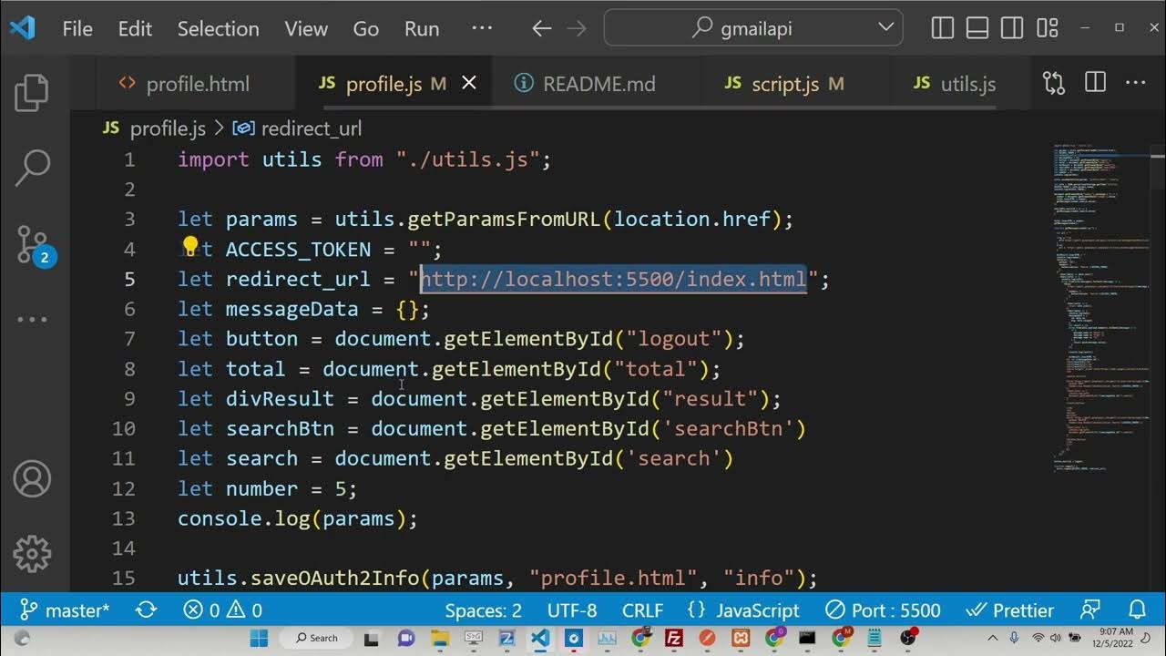Open the notifications bell in status bar

tap(1137, 610)
